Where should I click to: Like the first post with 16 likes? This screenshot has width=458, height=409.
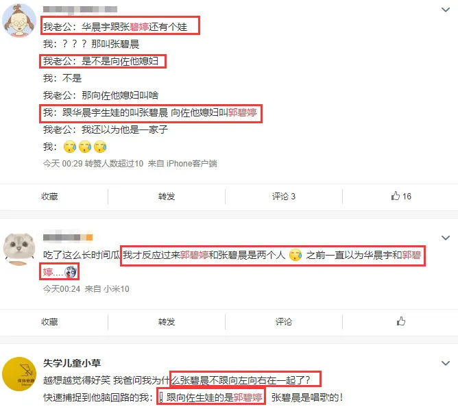point(401,196)
